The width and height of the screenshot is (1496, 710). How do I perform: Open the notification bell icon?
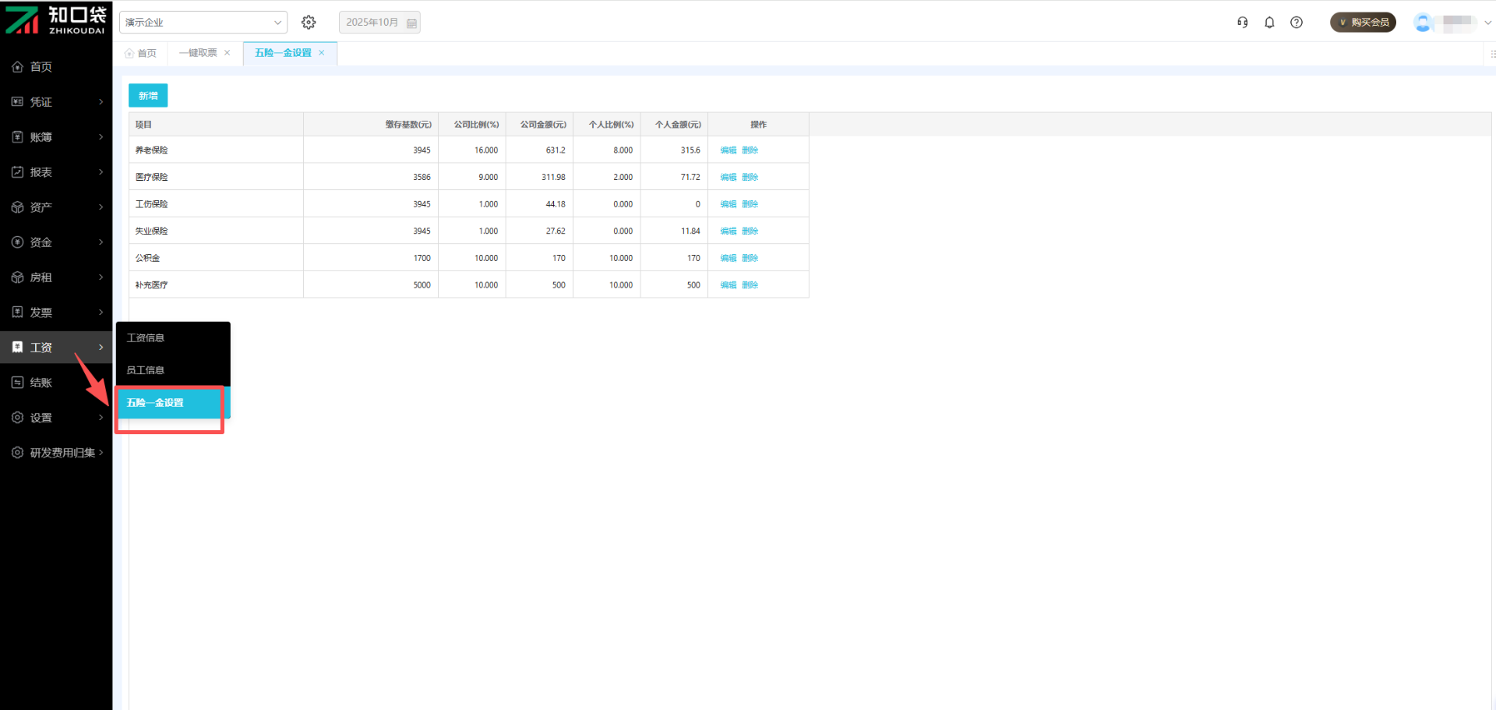(1269, 23)
